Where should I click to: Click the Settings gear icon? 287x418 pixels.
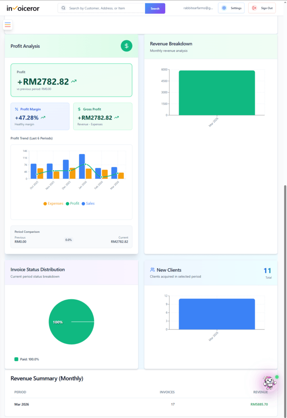224,8
